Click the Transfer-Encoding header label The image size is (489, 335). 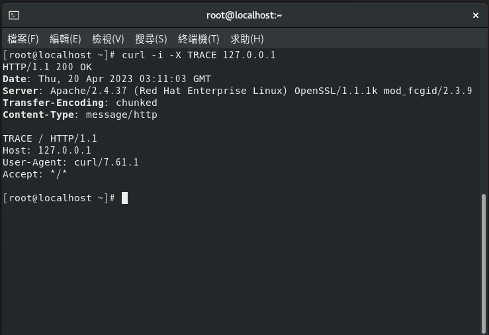point(54,103)
